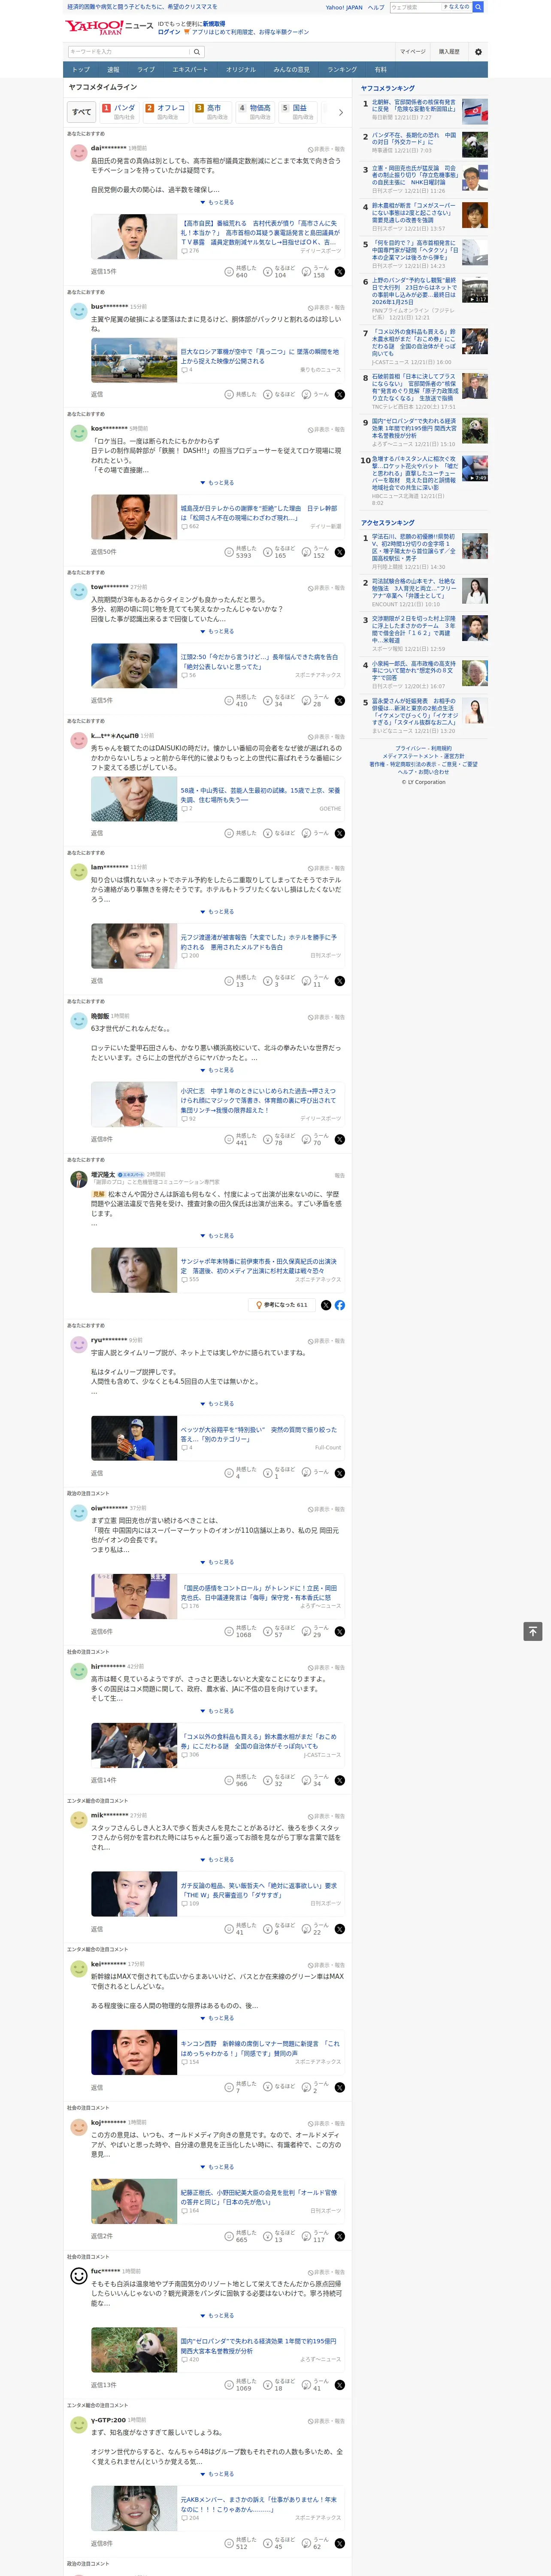
Task: Click the 新規取得 link
Action: [214, 23]
